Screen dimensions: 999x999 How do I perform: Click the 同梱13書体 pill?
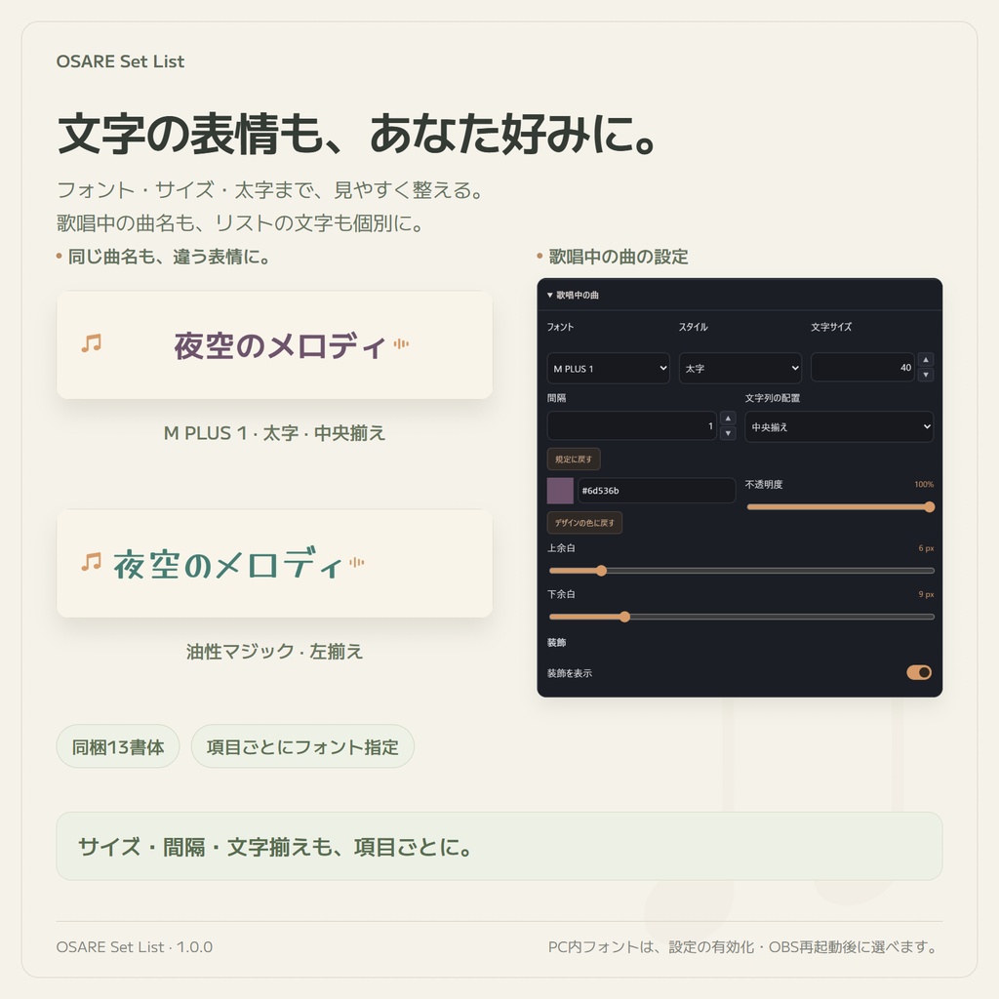tap(118, 746)
